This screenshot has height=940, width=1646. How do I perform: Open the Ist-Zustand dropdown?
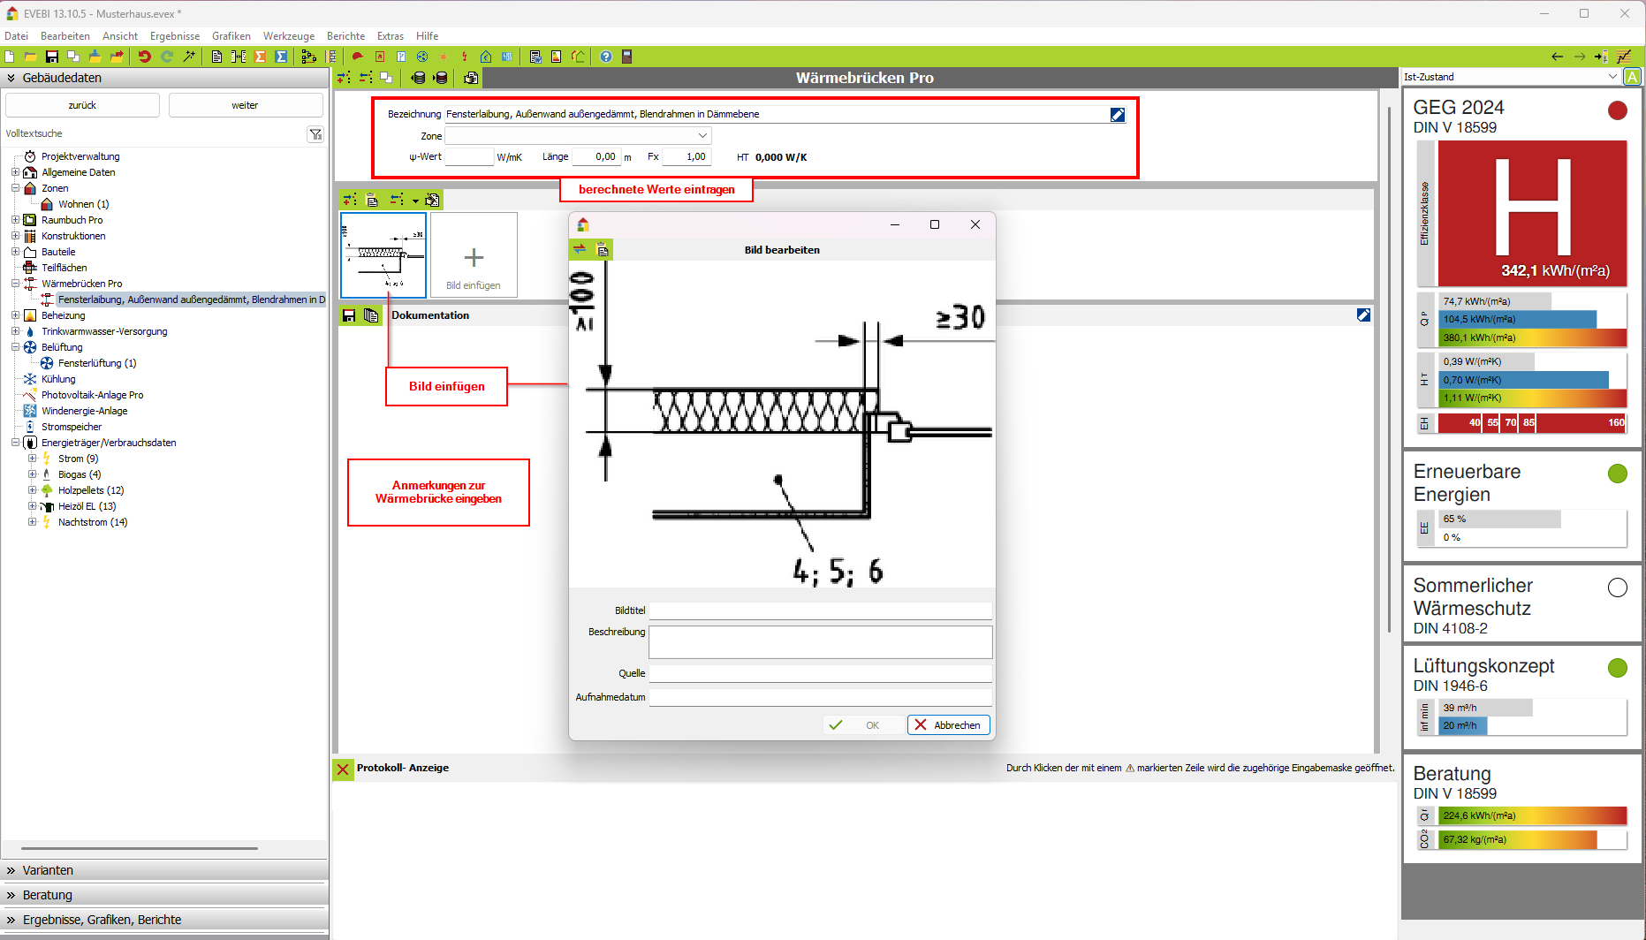pyautogui.click(x=1612, y=77)
